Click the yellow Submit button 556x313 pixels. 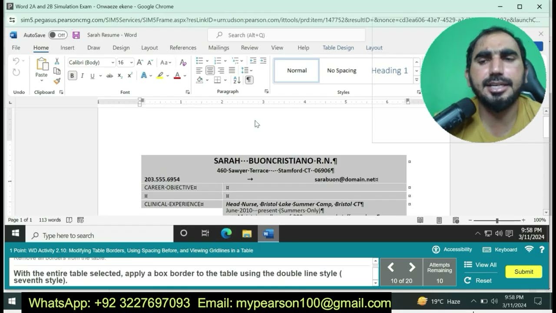[x=523, y=272]
